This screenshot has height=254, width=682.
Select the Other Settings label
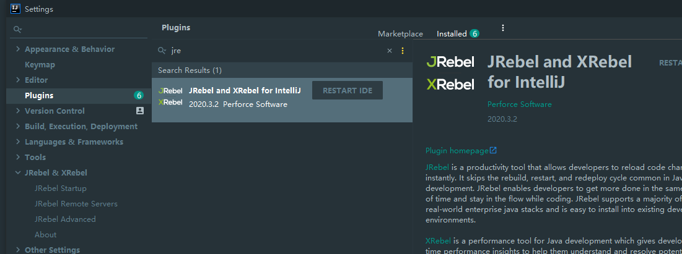(x=52, y=250)
